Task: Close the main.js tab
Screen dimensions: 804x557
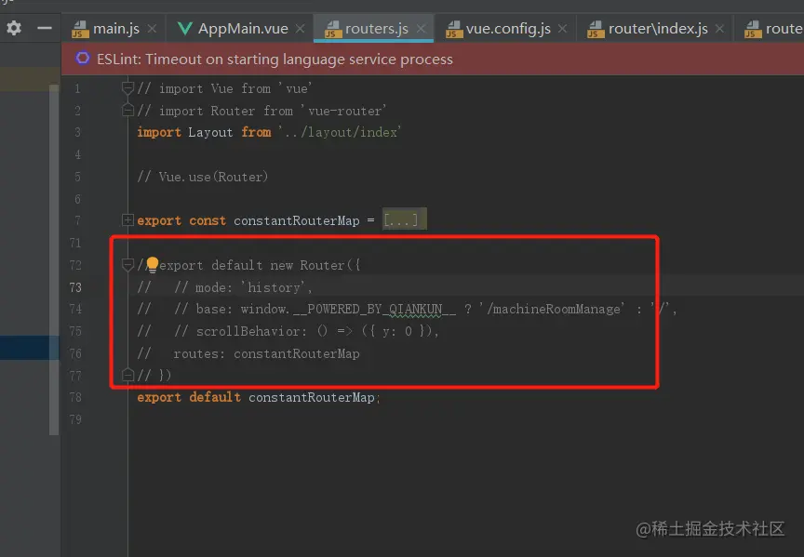Action: coord(152,29)
